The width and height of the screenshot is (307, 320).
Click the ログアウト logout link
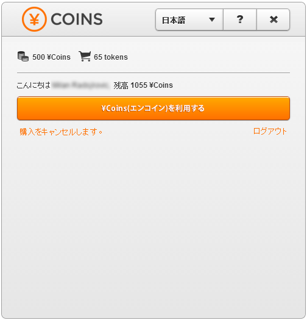tap(270, 131)
